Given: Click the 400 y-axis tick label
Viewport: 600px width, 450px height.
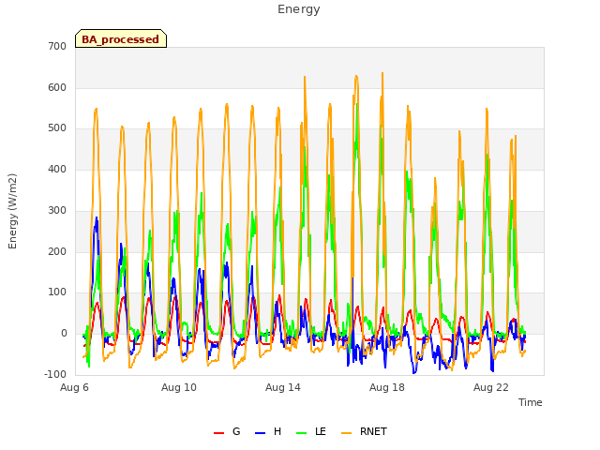Looking at the screenshot, I should (x=57, y=169).
